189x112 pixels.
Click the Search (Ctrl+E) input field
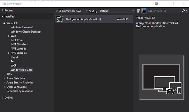(164, 11)
